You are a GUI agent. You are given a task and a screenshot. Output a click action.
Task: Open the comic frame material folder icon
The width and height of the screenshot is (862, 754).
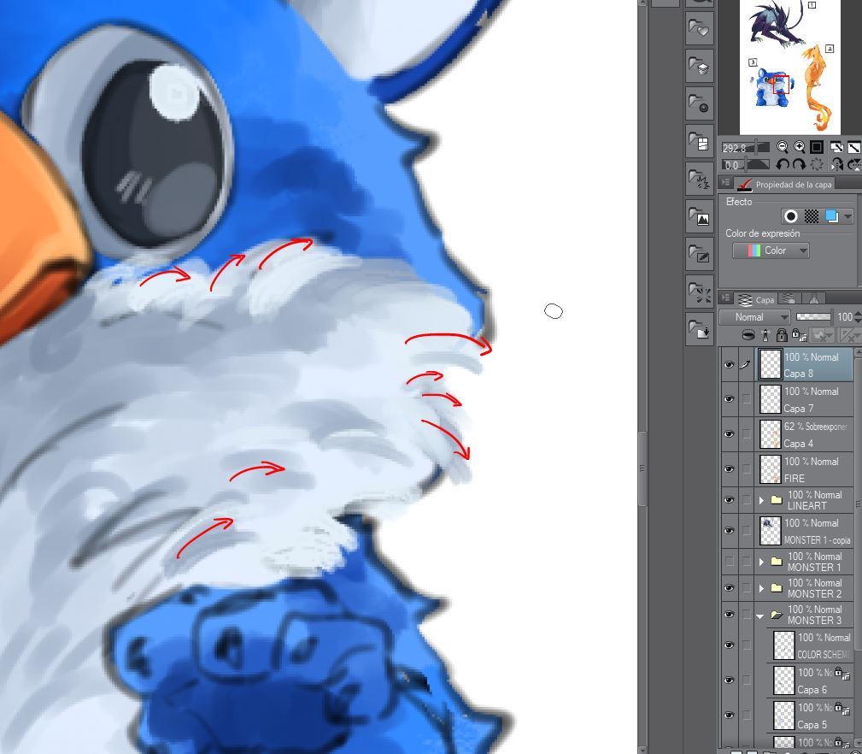(x=700, y=141)
